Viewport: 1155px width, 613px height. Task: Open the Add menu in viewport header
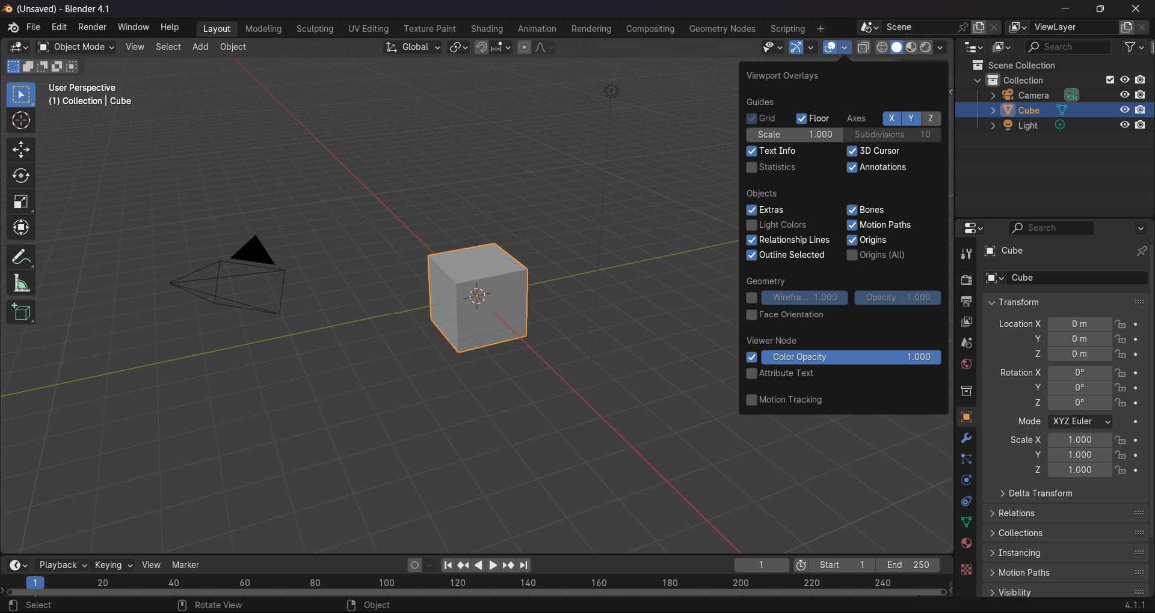pyautogui.click(x=200, y=47)
